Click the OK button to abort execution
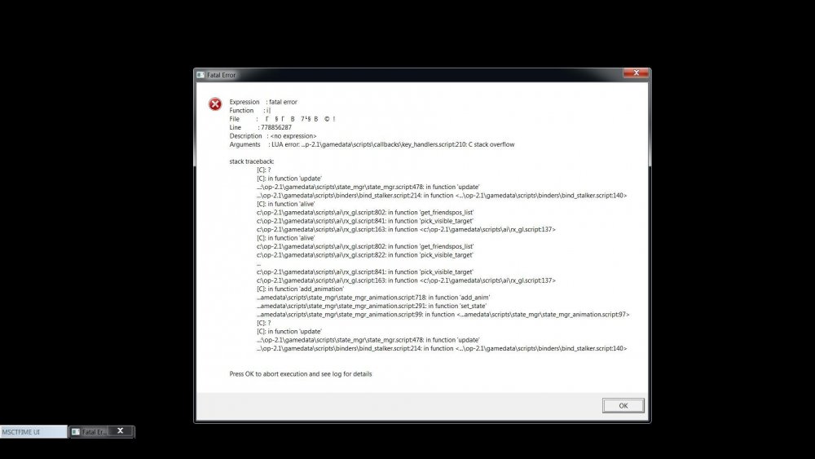 [623, 405]
